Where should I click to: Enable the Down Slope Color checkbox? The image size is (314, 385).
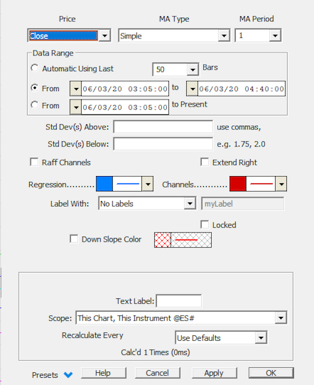(74, 239)
